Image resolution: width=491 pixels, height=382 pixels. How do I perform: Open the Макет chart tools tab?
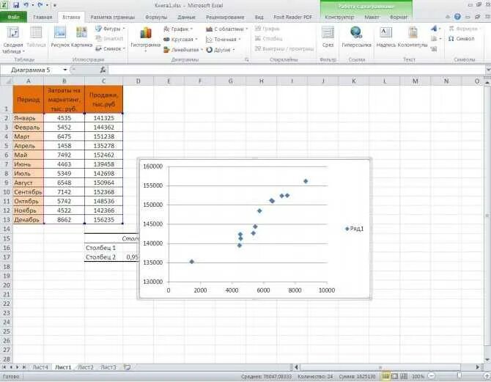[x=372, y=18]
